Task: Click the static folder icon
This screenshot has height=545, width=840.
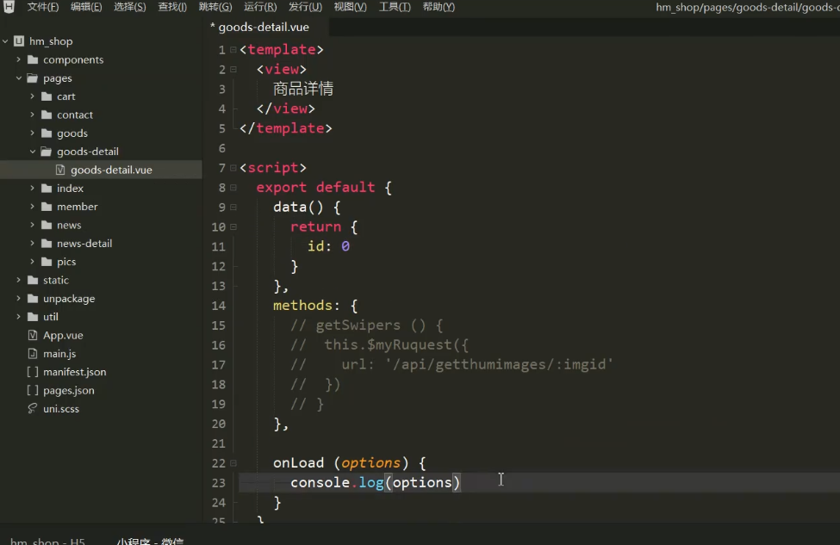Action: [x=33, y=280]
